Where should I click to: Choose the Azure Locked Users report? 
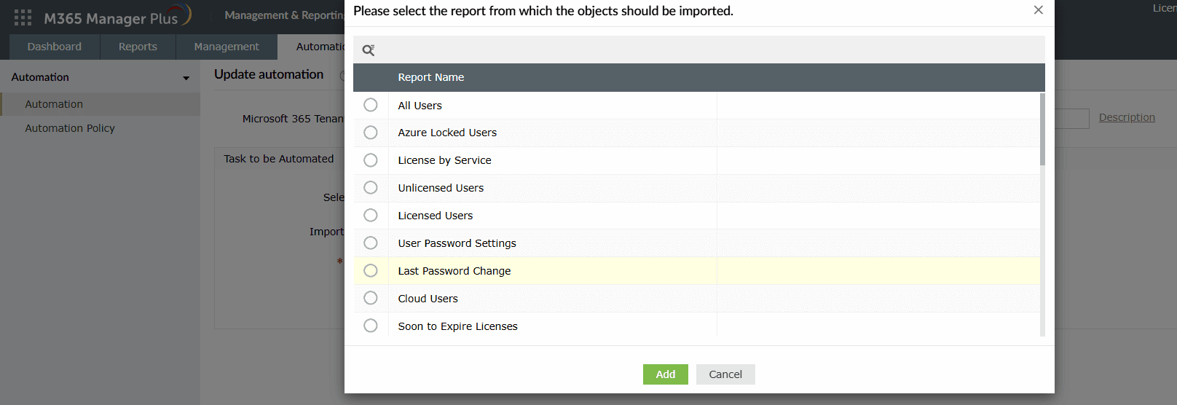(371, 133)
